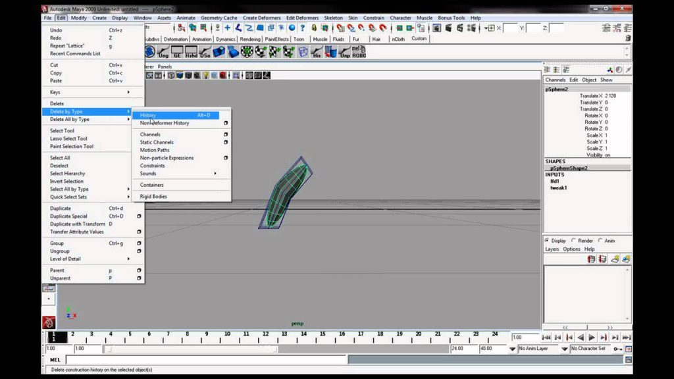This screenshot has height=379, width=674.
Task: Open option box for Non-Deformer History
Action: [x=226, y=123]
